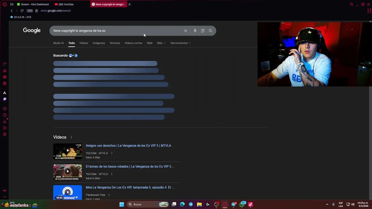The width and height of the screenshot is (372, 209).
Task: Go back with the browser back arrow
Action: [x=12, y=11]
